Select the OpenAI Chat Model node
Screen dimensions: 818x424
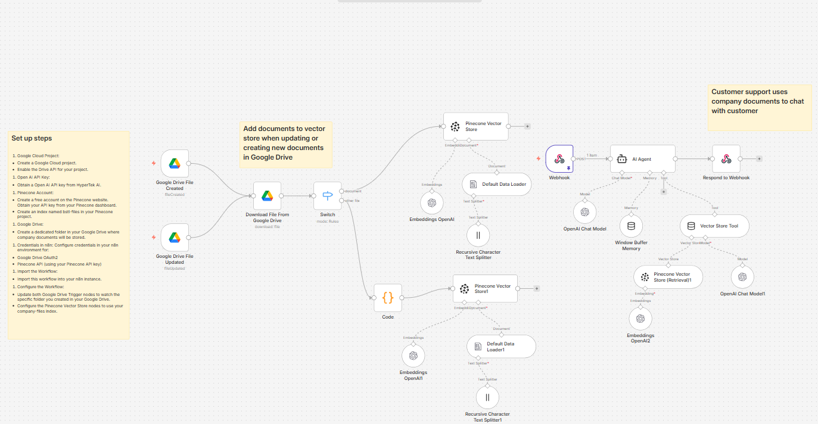(584, 211)
